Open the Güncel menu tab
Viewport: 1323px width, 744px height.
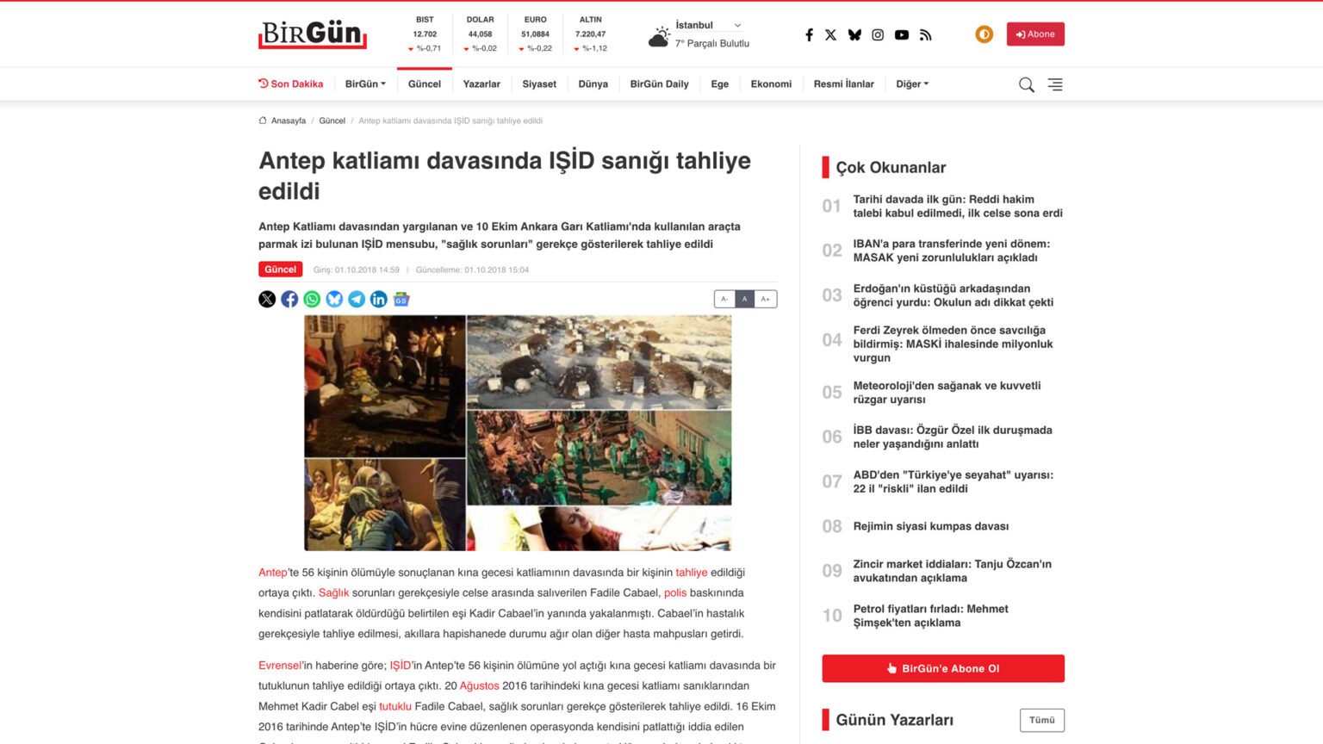425,84
